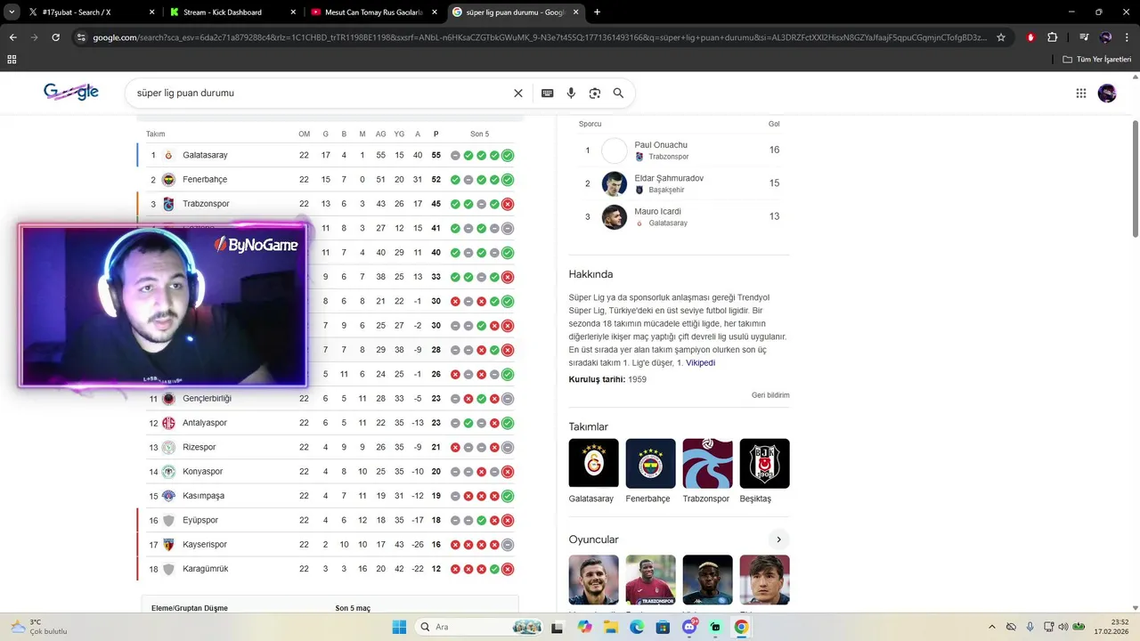Open Microsoft Edge from the taskbar
The height and width of the screenshot is (641, 1140).
tap(637, 627)
